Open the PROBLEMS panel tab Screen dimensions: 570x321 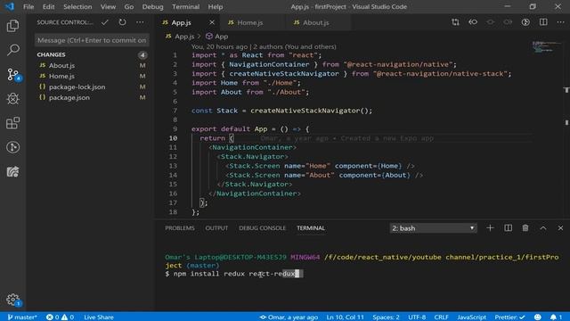point(180,228)
